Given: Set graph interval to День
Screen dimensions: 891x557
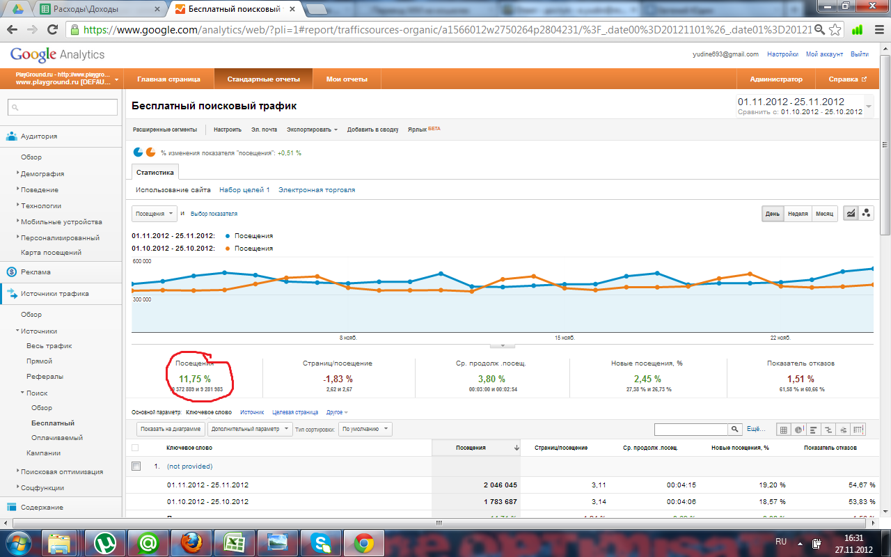Looking at the screenshot, I should 773,214.
